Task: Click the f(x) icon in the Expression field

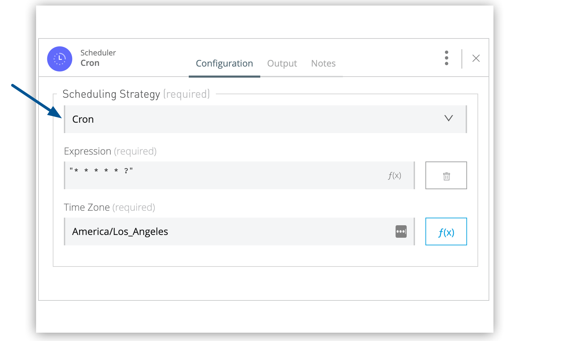Action: click(394, 175)
